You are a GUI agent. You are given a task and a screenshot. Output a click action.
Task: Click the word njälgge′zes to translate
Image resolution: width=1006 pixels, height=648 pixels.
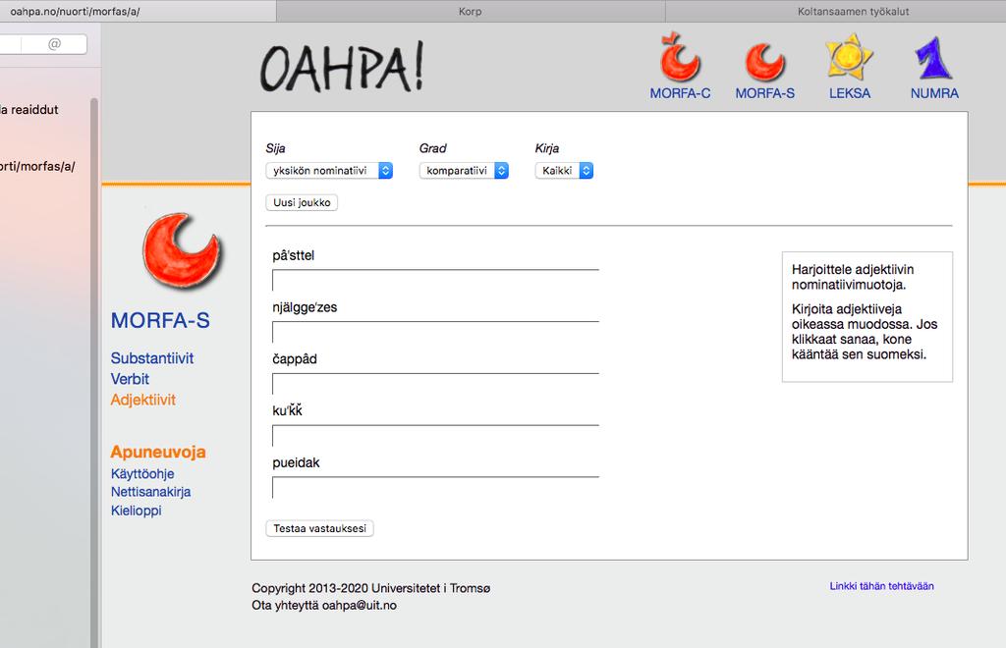(305, 307)
